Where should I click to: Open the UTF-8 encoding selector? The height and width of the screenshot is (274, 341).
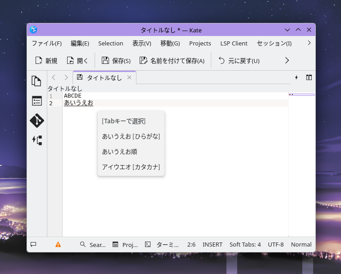click(276, 245)
